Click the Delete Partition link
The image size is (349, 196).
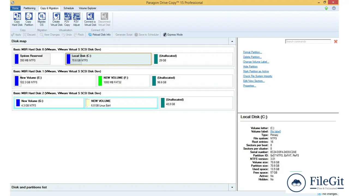[252, 57]
